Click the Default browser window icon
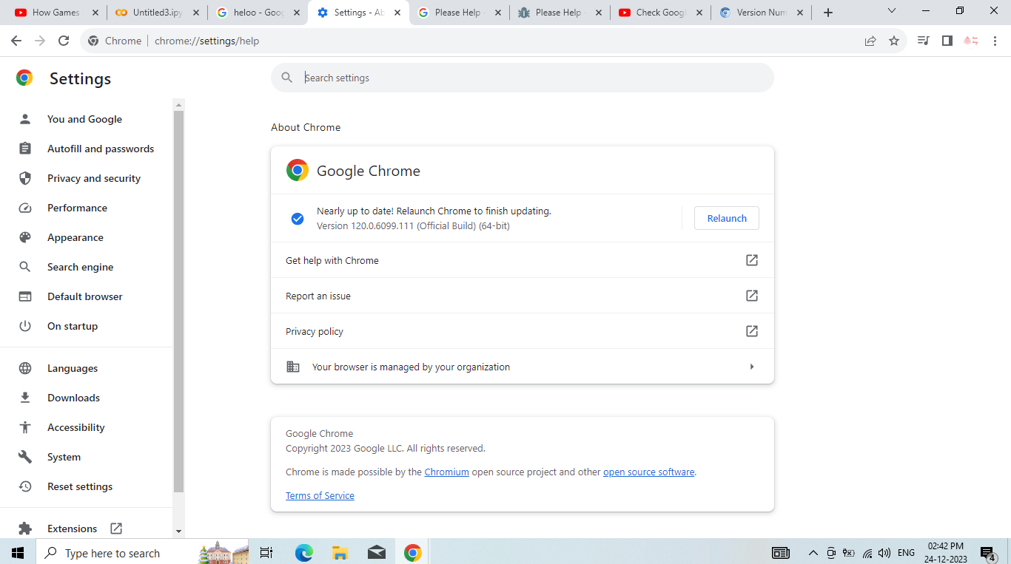The width and height of the screenshot is (1011, 564). tap(25, 296)
